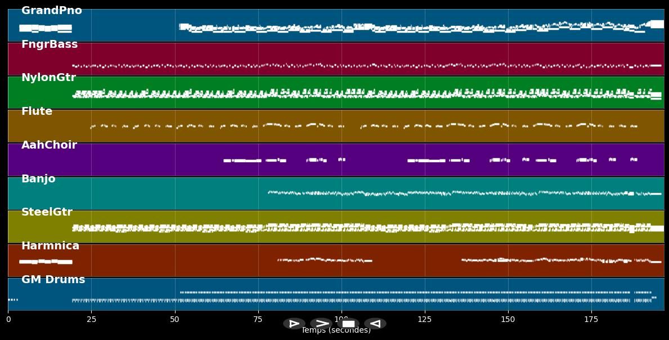Select the AahChoir track label
Image resolution: width=669 pixels, height=340 pixels.
[x=49, y=145]
